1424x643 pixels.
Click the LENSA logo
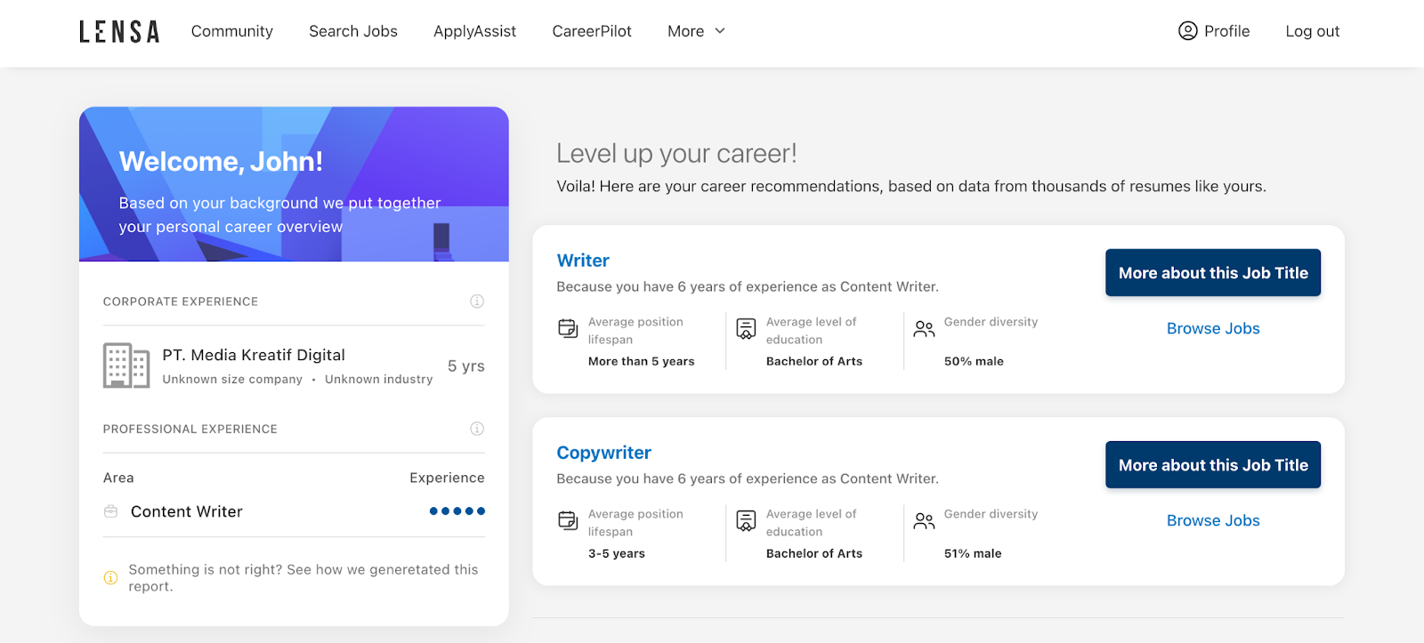(x=119, y=32)
